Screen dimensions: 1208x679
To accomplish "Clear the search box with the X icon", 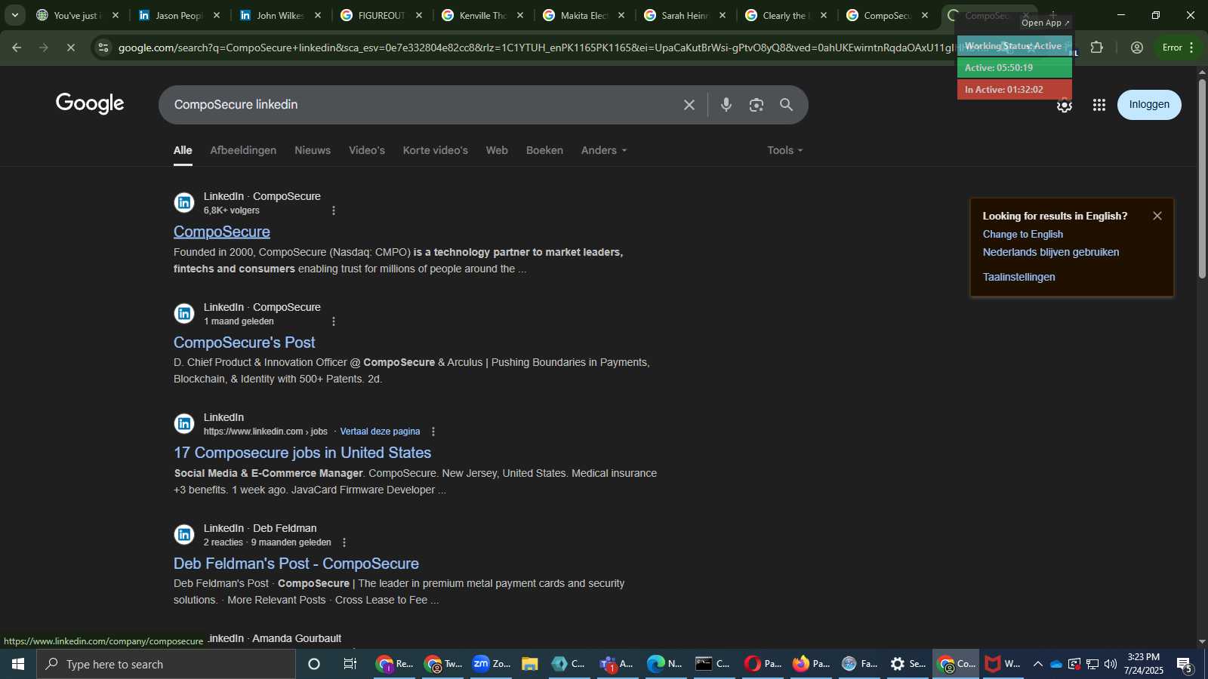I will pos(689,105).
